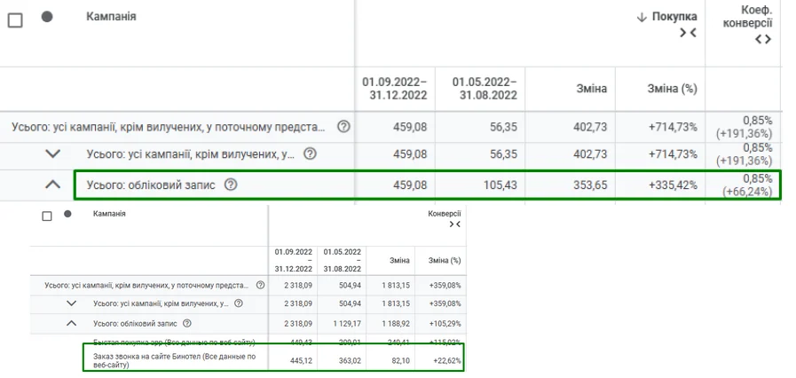Tick the select-all checkbox in the Конверсії table
Image resolution: width=796 pixels, height=378 pixels.
(47, 217)
